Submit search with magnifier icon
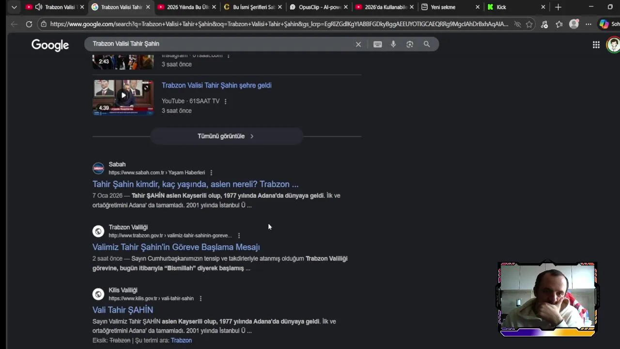The width and height of the screenshot is (620, 349). coord(427,44)
